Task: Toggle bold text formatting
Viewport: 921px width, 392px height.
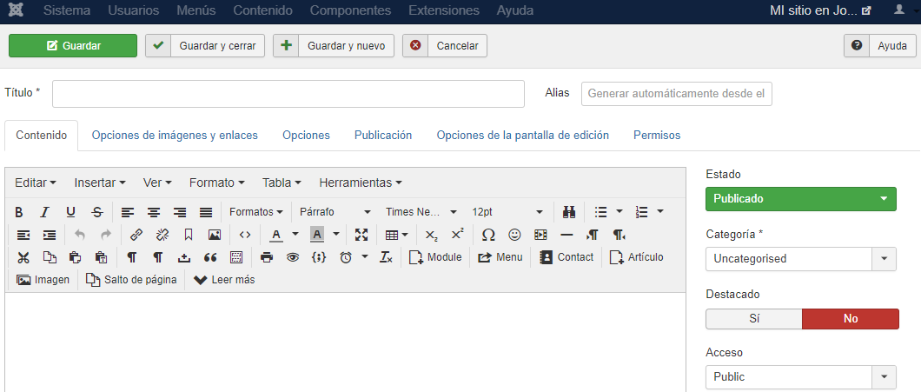Action: 19,212
